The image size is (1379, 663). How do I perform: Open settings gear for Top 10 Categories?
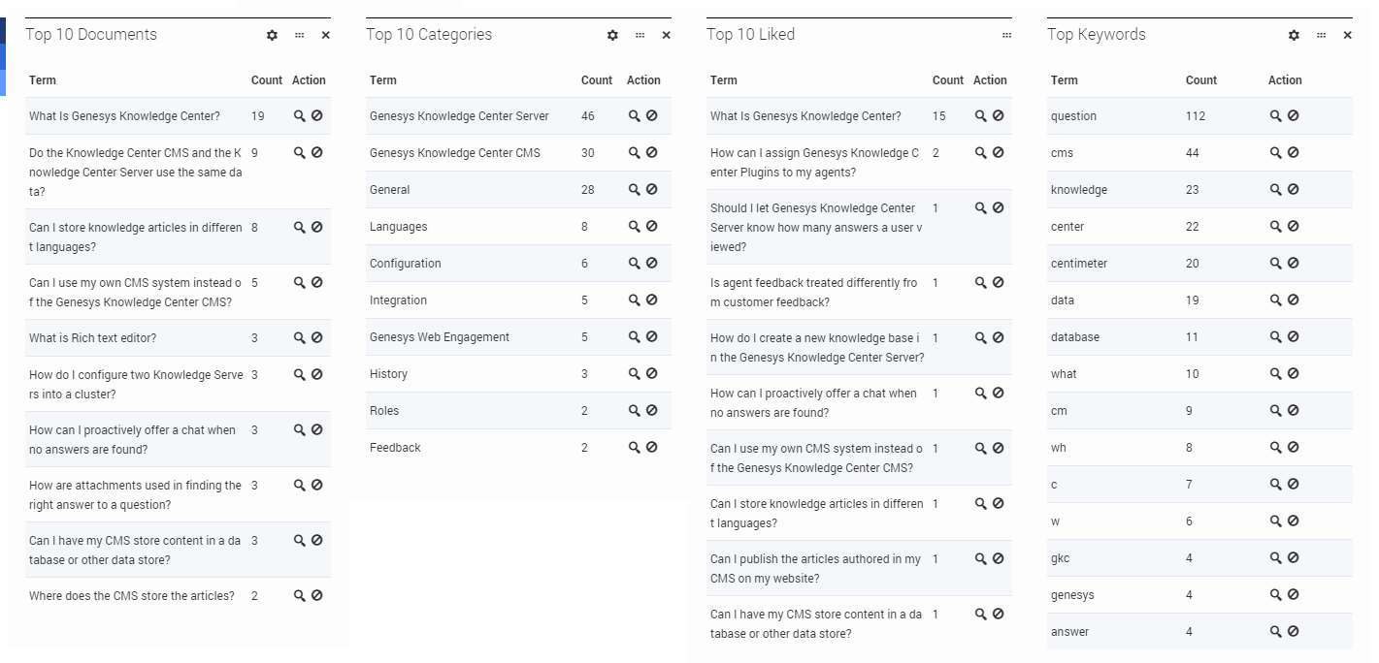point(612,35)
